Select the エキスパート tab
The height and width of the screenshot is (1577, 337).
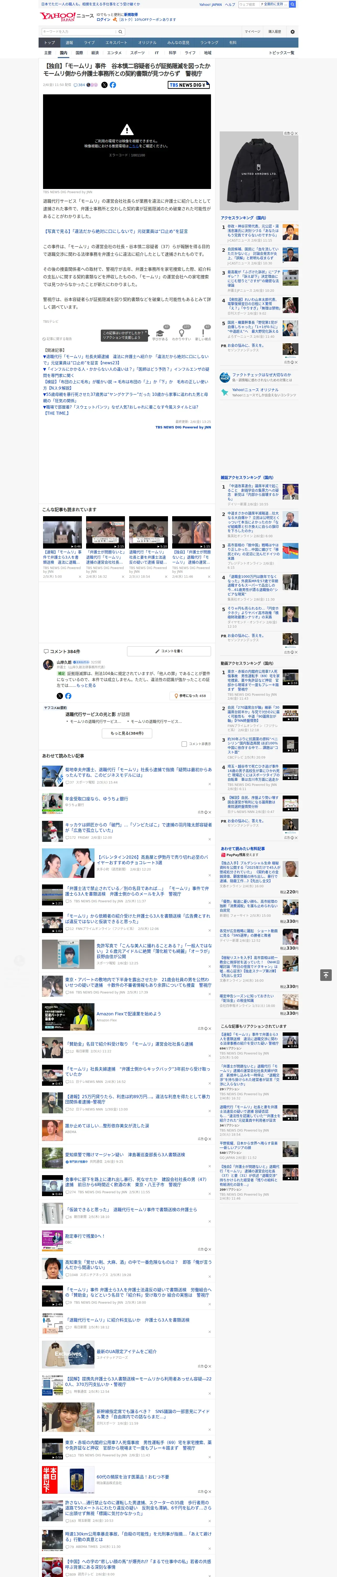(x=116, y=43)
